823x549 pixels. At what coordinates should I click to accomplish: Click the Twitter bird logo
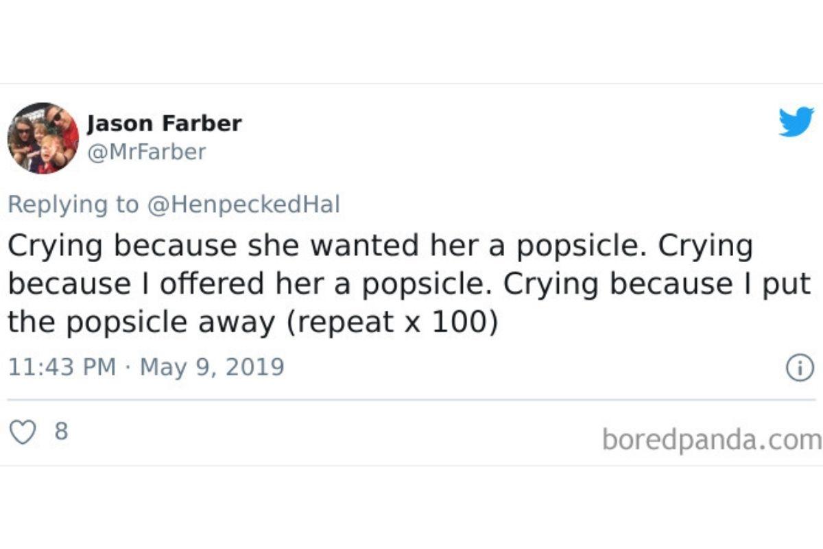click(x=796, y=122)
